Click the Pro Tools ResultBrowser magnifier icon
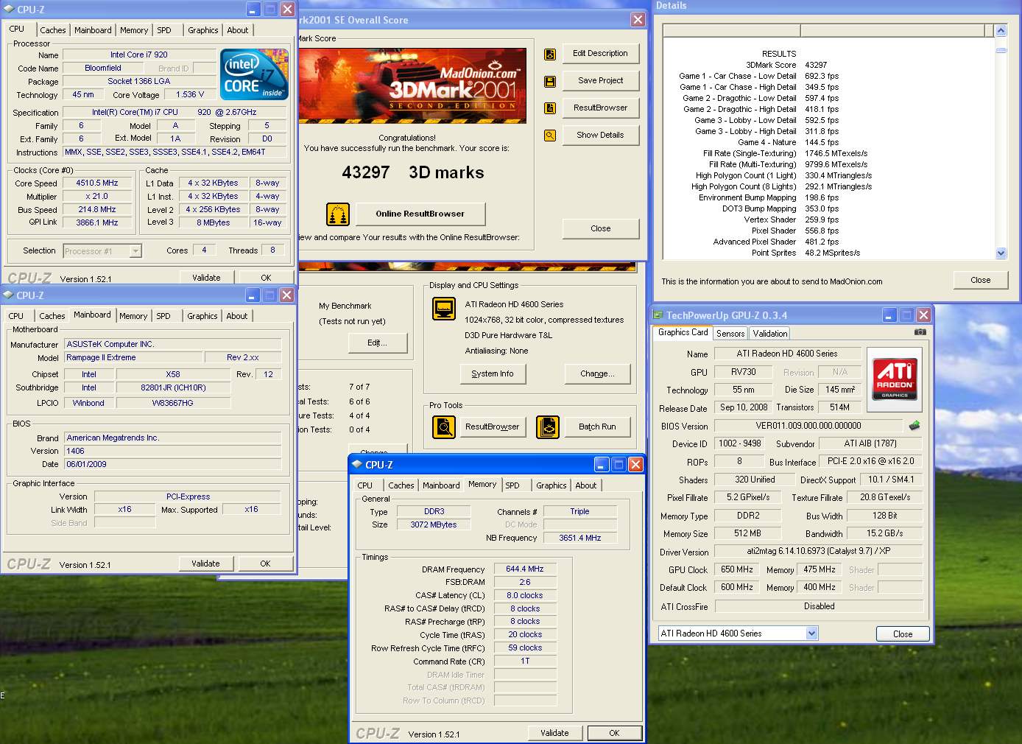Image resolution: width=1022 pixels, height=744 pixels. pos(444,427)
